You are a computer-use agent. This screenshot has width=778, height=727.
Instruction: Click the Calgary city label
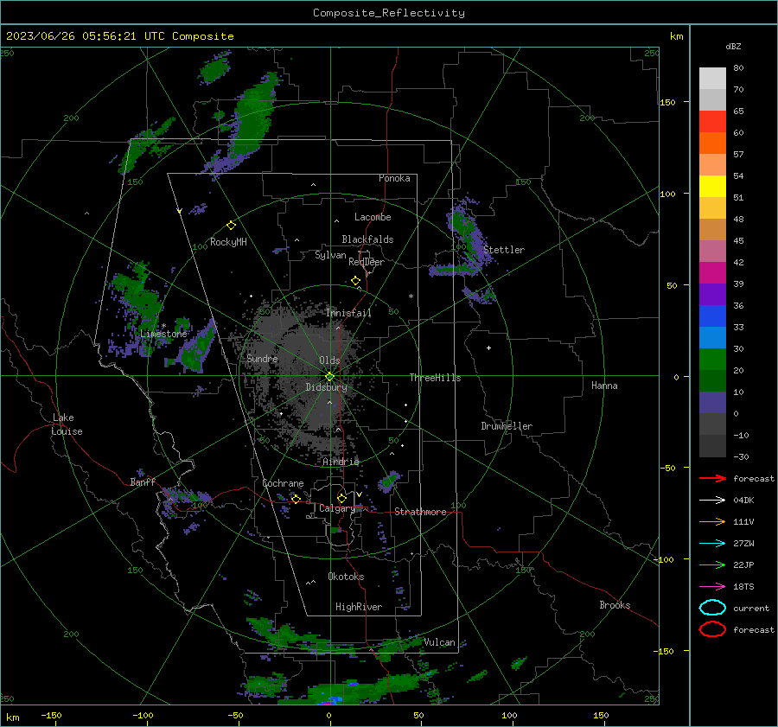[337, 508]
